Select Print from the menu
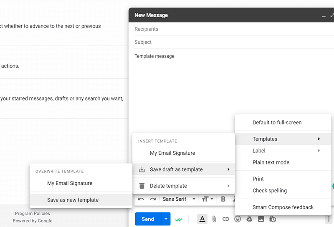Image resolution: width=334 pixels, height=227 pixels. point(283,179)
